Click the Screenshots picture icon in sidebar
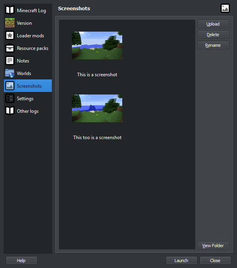This screenshot has width=237, height=268. tap(10, 86)
